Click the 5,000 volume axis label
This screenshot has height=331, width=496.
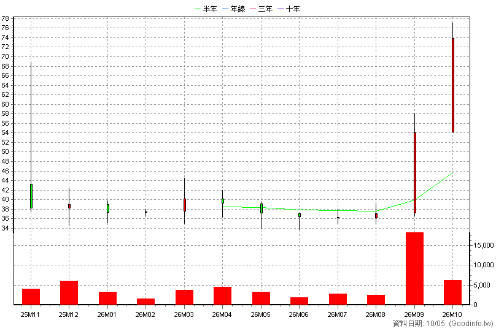(482, 285)
